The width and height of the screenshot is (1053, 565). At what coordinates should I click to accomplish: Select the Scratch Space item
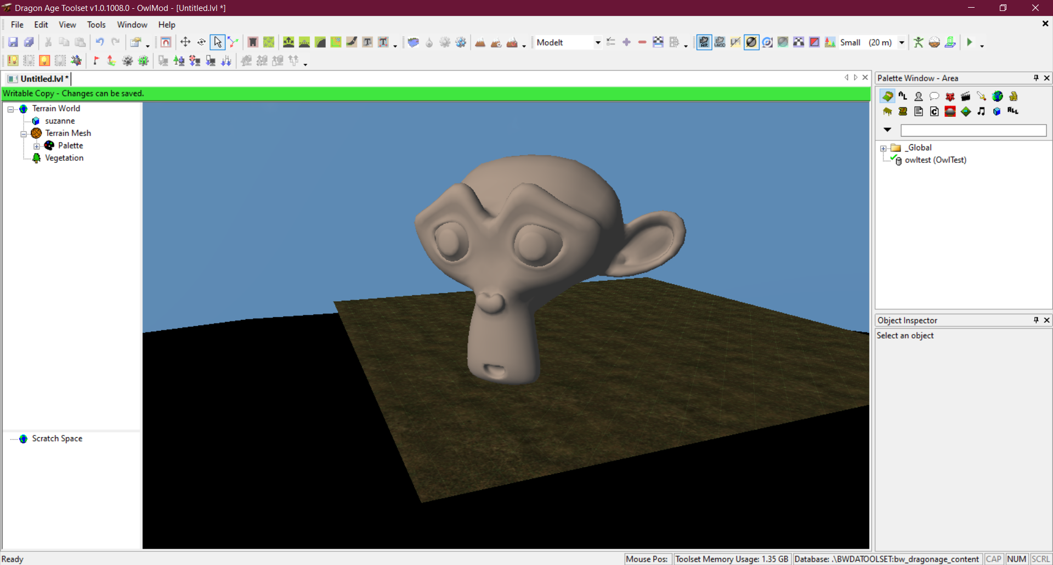(57, 439)
